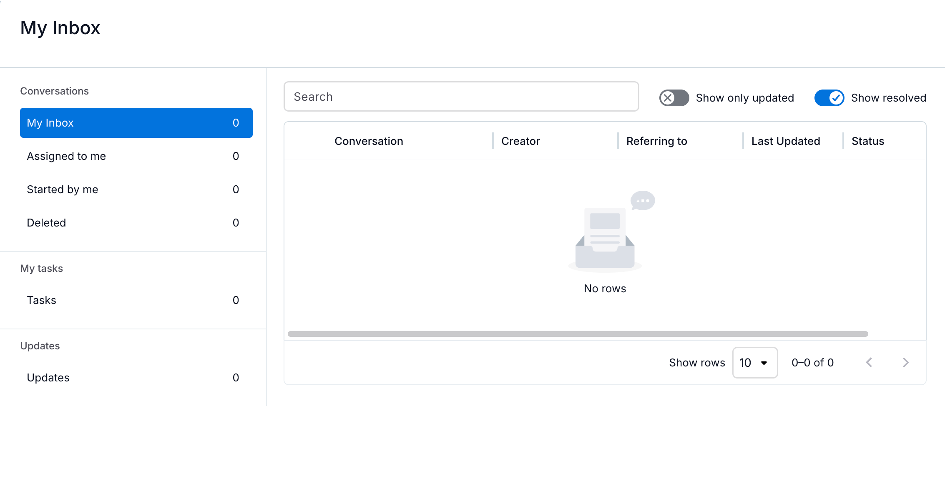Select My Inbox in the sidebar
Image resolution: width=945 pixels, height=498 pixels.
136,123
